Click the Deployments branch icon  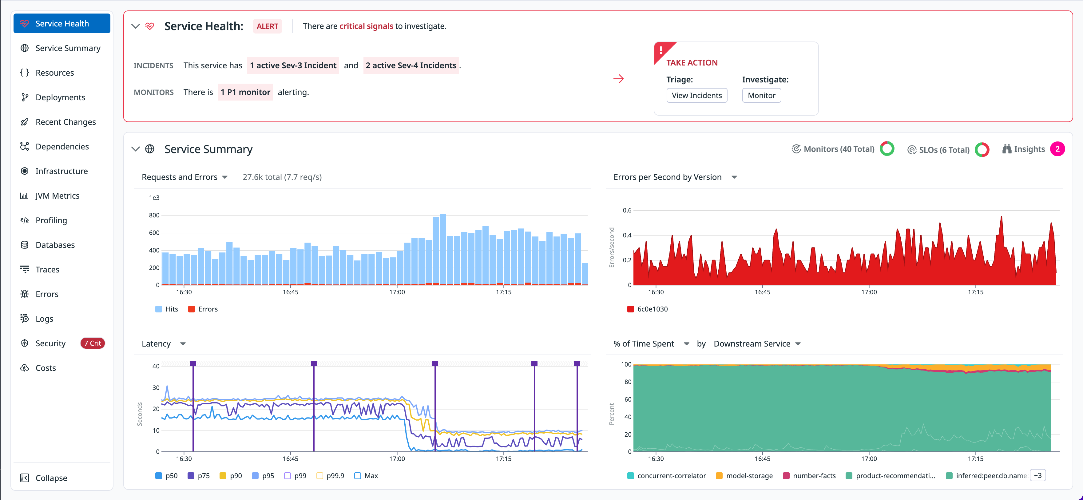coord(25,97)
